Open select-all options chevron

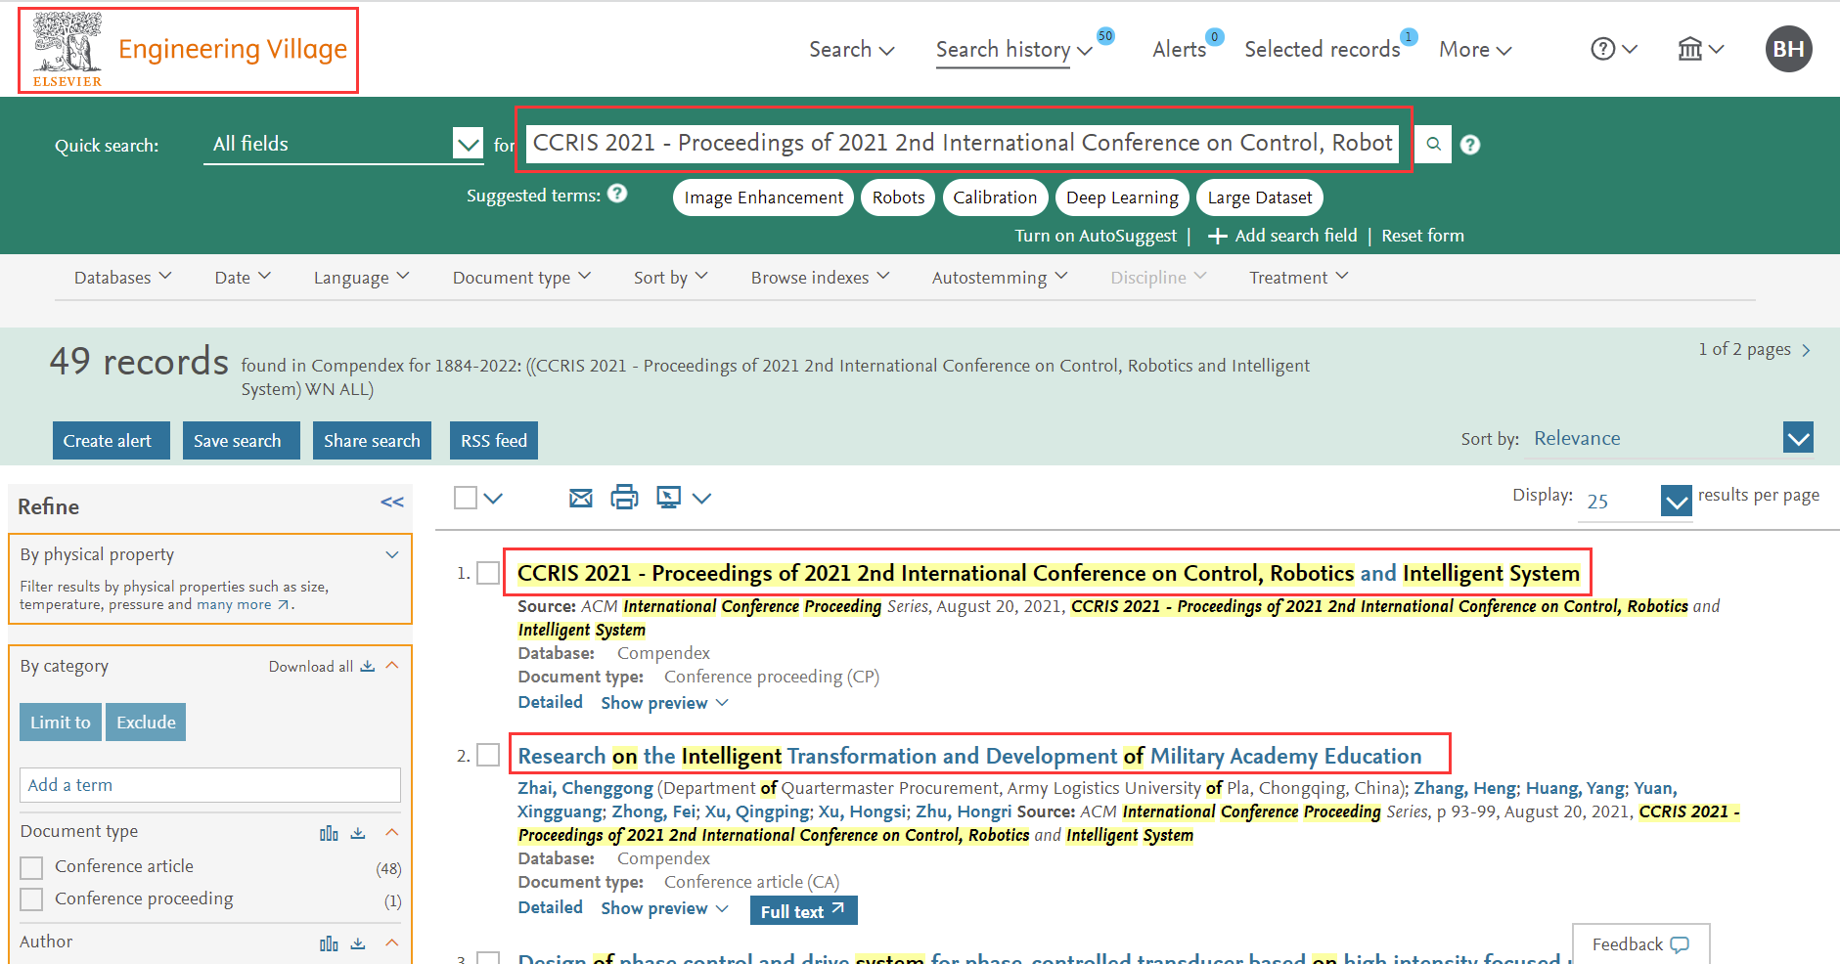[x=493, y=499]
